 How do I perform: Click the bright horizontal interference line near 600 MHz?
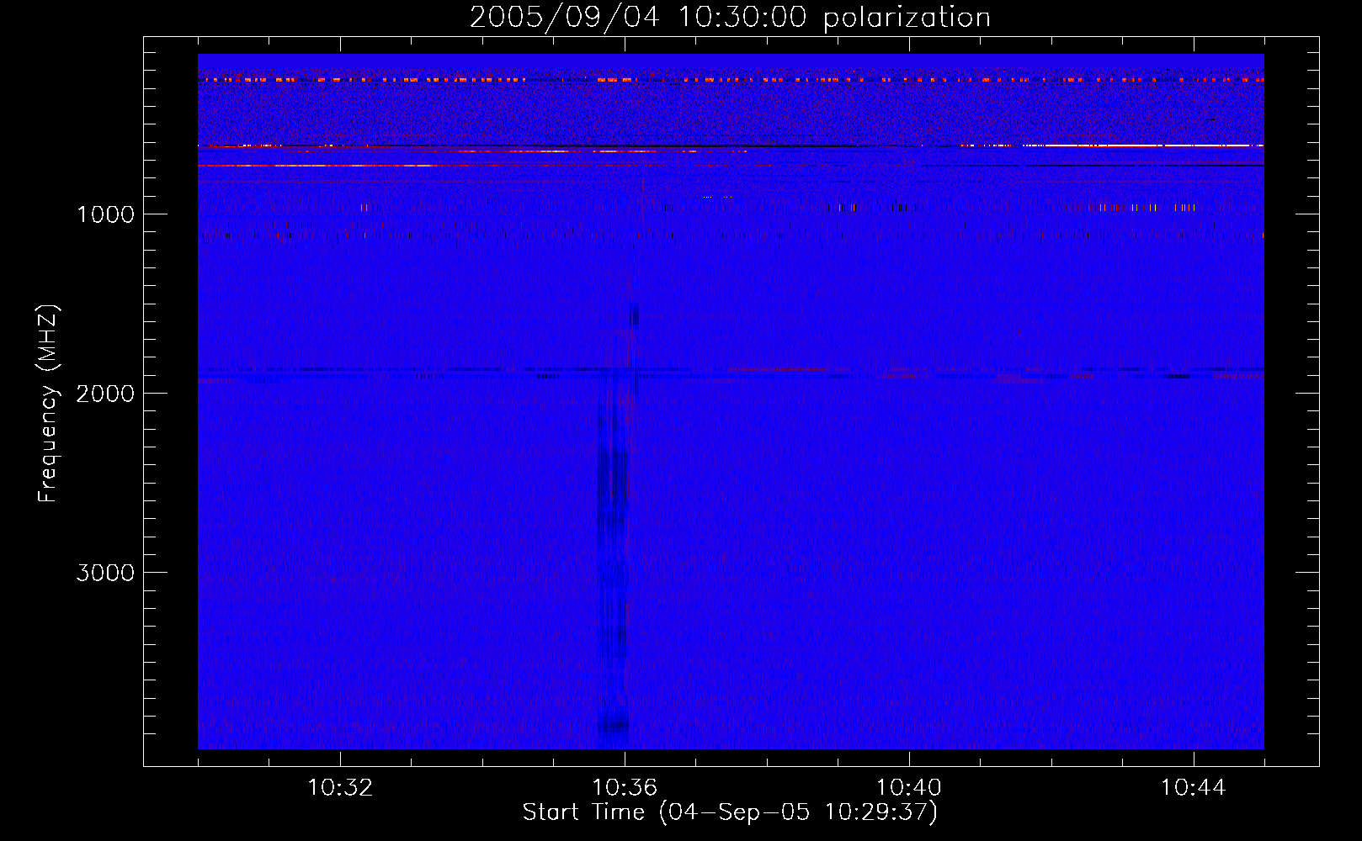pos(731,146)
